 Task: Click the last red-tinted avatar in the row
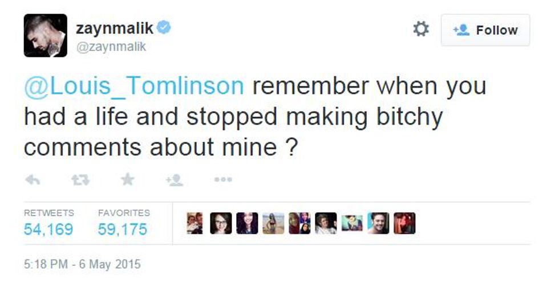pyautogui.click(x=404, y=223)
